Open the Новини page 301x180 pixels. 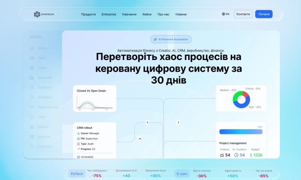[181, 14]
